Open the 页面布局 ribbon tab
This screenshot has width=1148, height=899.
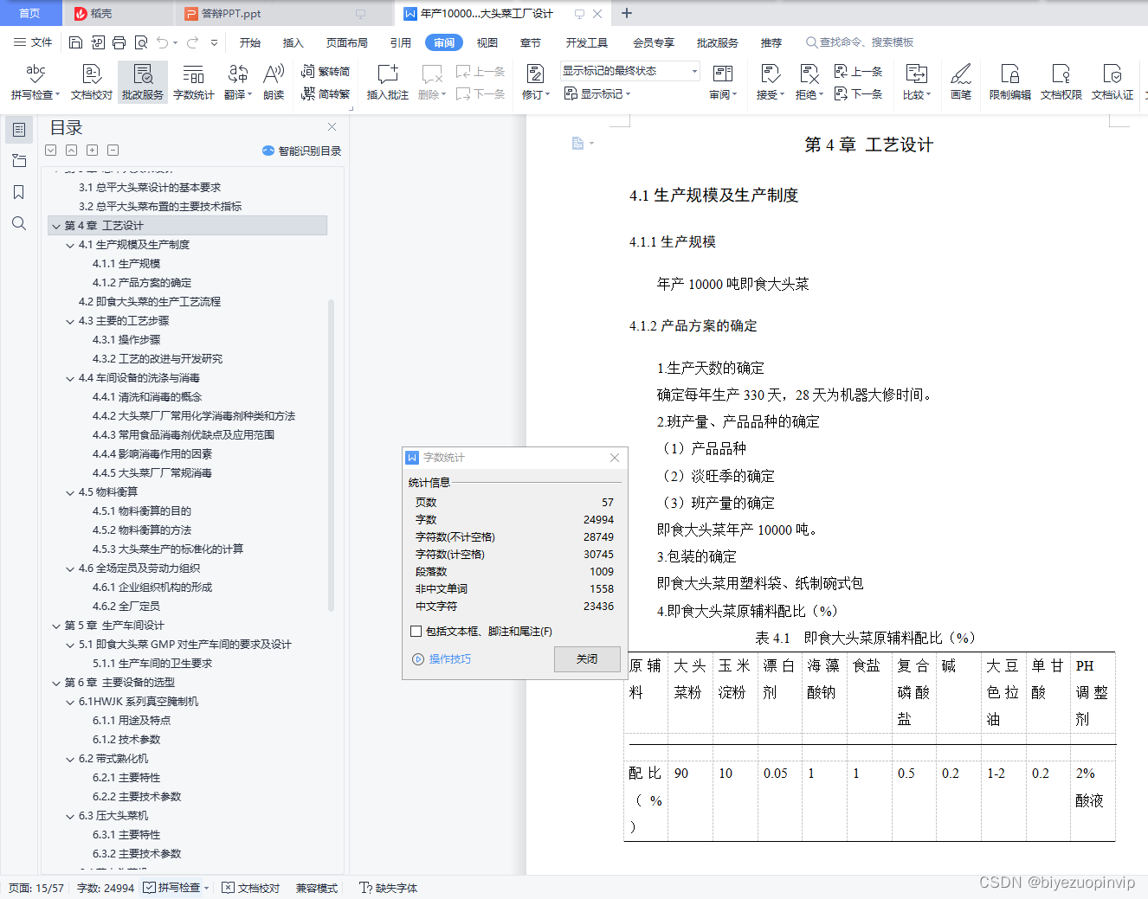(347, 42)
